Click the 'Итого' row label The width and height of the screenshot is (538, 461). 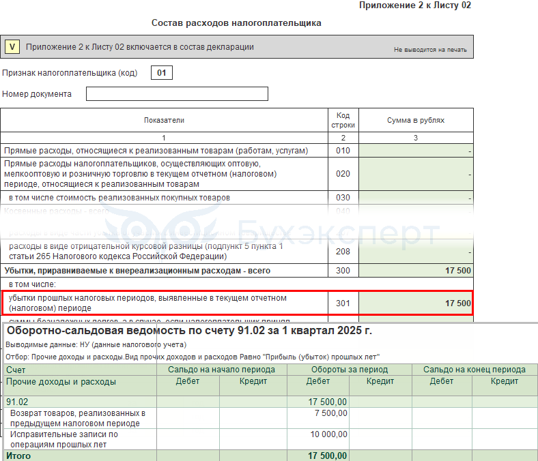18,456
